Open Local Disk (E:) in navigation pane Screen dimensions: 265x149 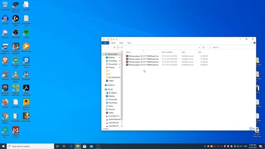coord(112,123)
